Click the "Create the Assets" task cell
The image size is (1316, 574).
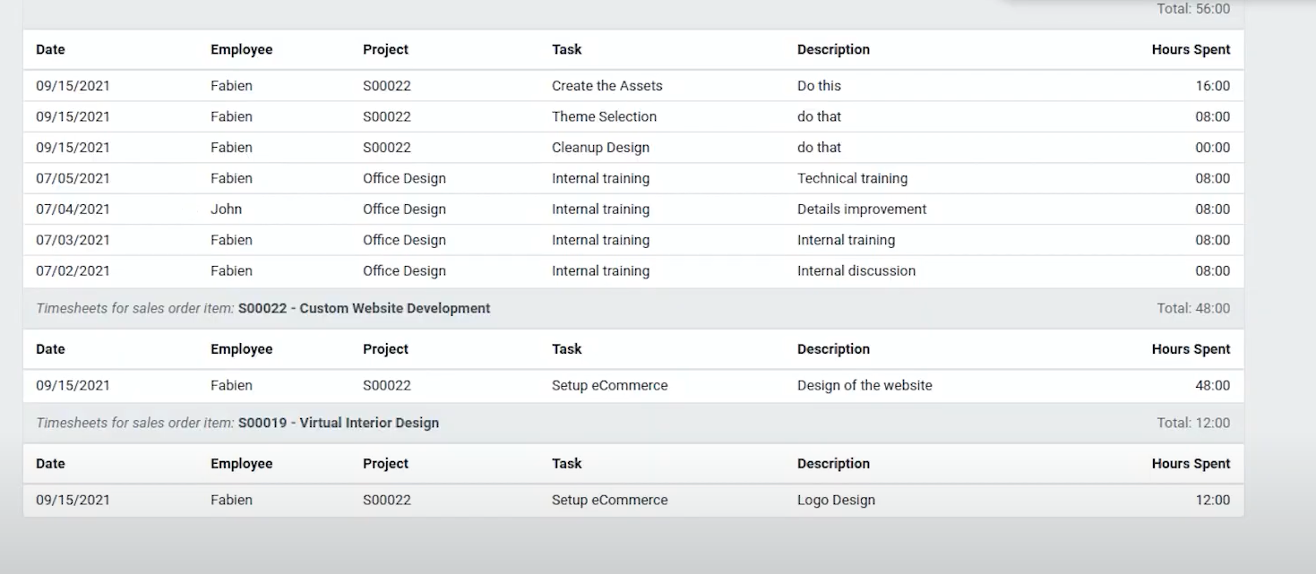(x=606, y=86)
